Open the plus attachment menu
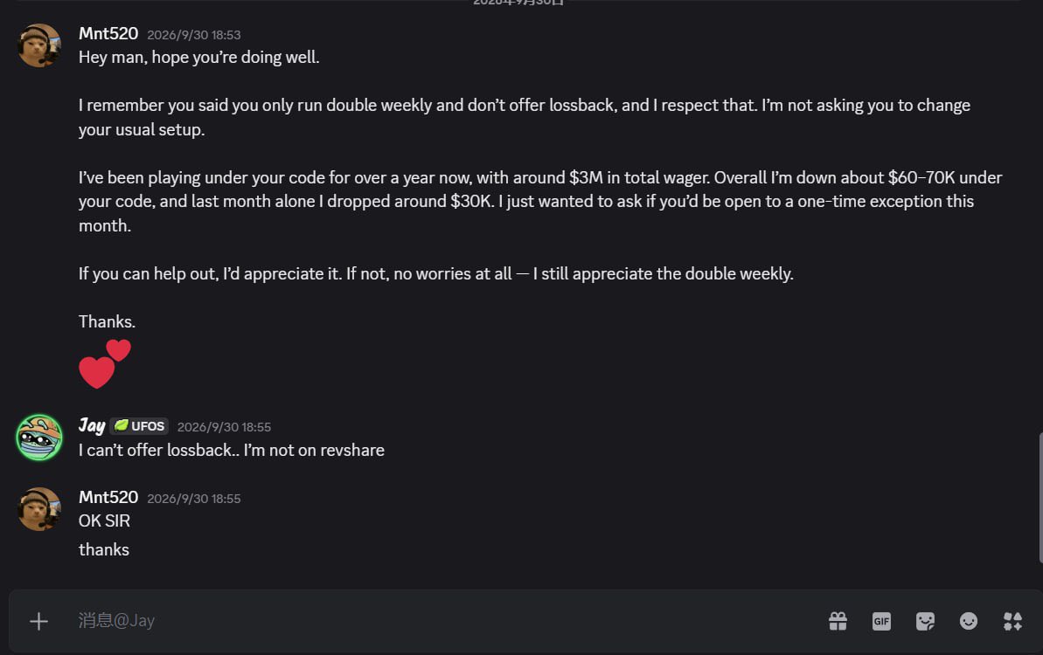1043x655 pixels. pos(38,621)
